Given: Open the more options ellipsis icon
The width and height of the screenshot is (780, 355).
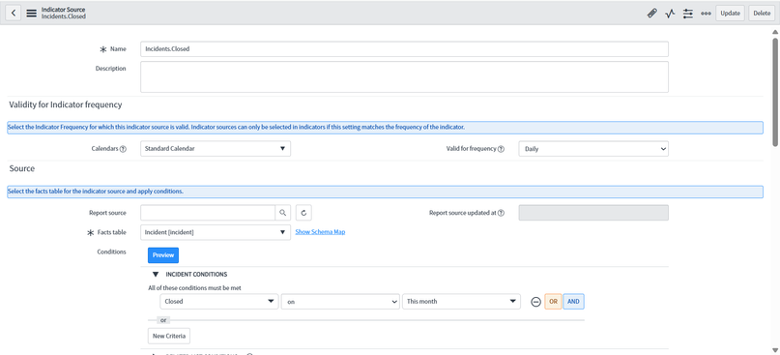Looking at the screenshot, I should pos(706,14).
